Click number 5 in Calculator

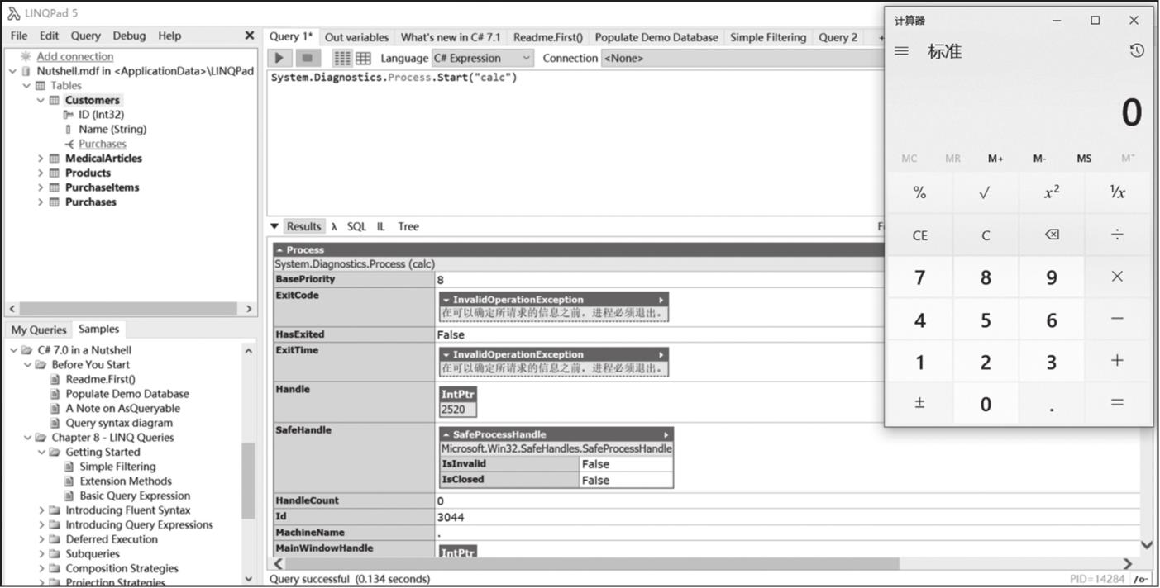tap(985, 319)
